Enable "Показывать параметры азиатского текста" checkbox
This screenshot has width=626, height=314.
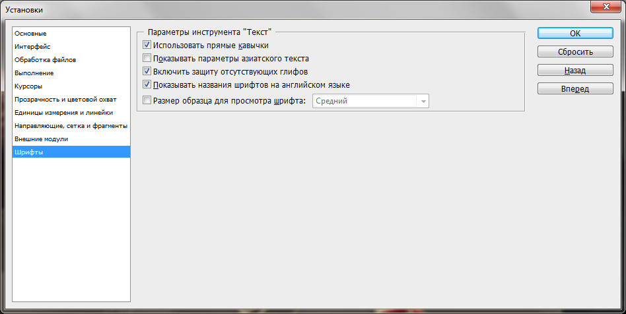(x=147, y=58)
